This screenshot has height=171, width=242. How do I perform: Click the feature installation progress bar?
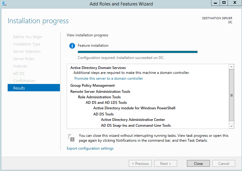(137, 52)
